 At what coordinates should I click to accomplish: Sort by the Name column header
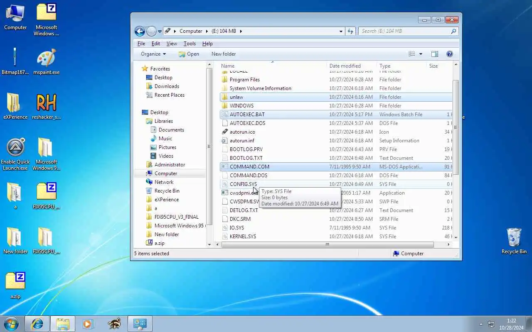(x=273, y=66)
